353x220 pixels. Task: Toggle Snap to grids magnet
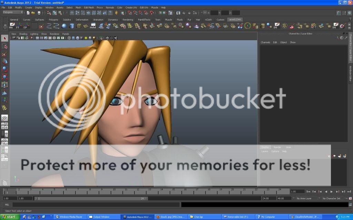tap(130, 13)
